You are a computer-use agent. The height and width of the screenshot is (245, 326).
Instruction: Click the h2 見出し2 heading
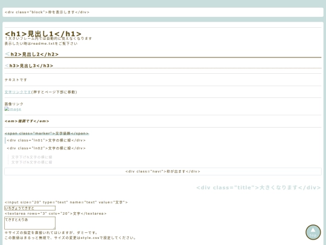(x=31, y=54)
